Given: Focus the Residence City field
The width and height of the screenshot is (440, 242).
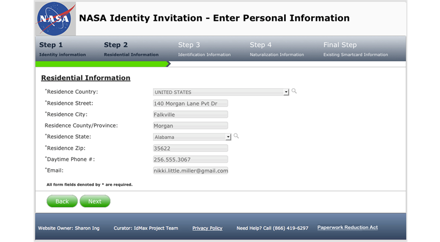Looking at the screenshot, I should 190,115.
